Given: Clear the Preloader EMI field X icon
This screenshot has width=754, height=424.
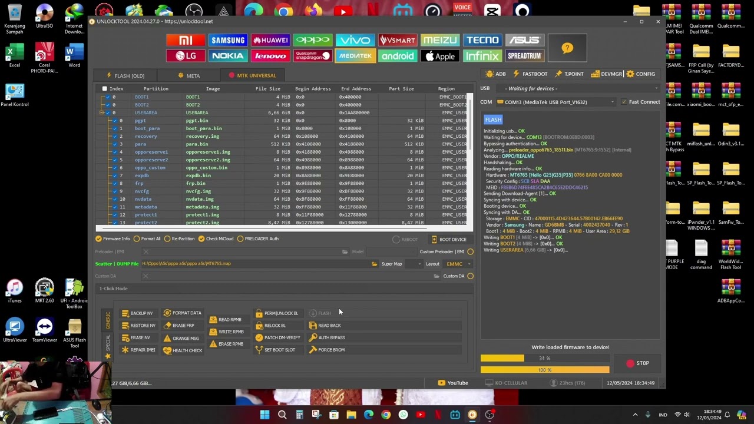Looking at the screenshot, I should tap(145, 252).
